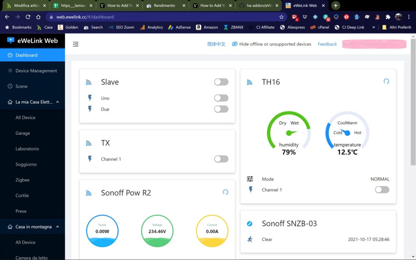Switch to the ha-addon/eWe browser tab
Viewport: 416px width, 260px height.
[x=258, y=5]
